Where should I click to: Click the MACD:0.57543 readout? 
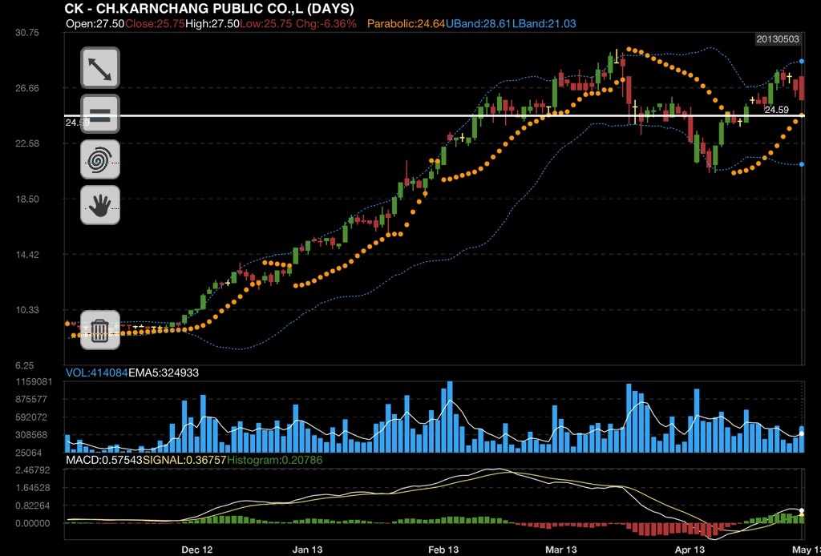click(x=104, y=461)
